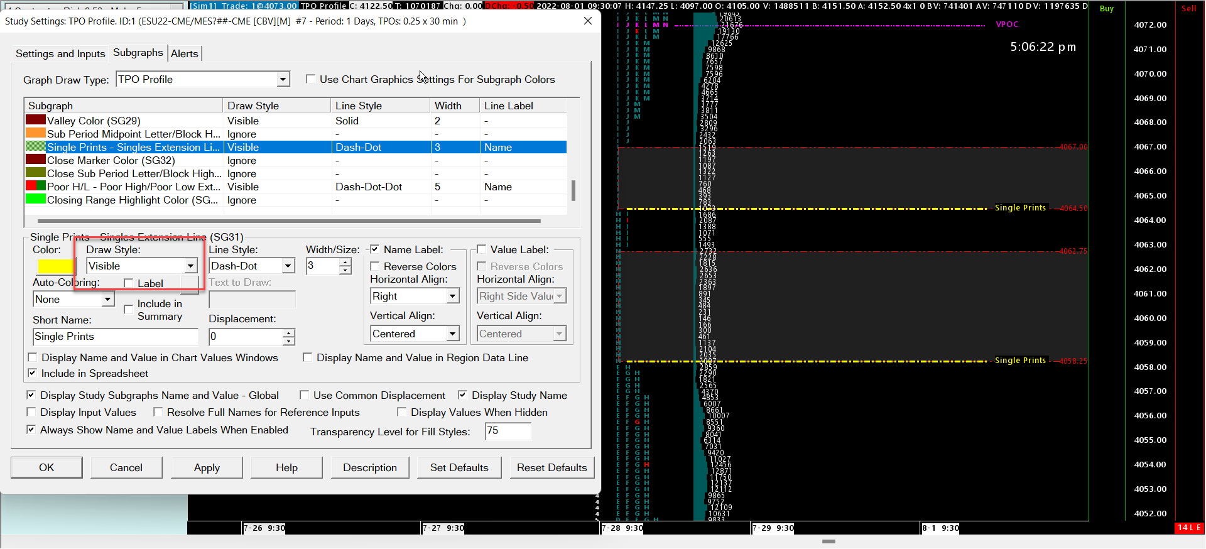The width and height of the screenshot is (1206, 549).
Task: Open the Line Style Dash-Dot dropdown
Action: tap(288, 266)
